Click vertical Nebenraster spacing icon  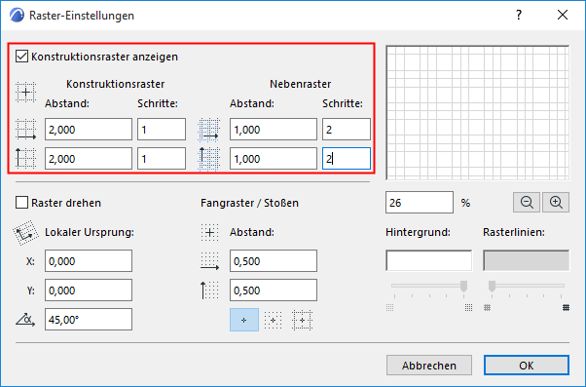point(208,159)
